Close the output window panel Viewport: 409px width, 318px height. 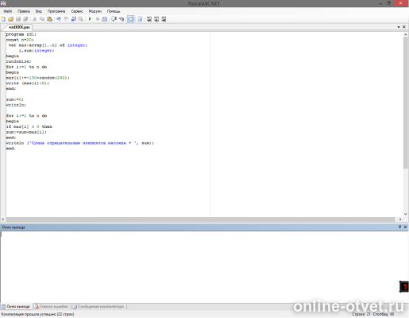(x=405, y=227)
